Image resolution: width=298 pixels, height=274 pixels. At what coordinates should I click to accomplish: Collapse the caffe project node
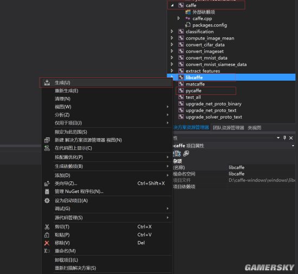172,5
